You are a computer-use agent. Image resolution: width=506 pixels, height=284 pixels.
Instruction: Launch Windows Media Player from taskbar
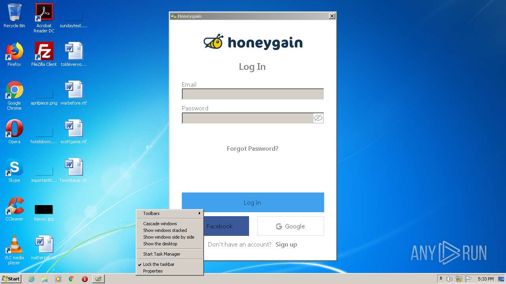pyautogui.click(x=58, y=279)
